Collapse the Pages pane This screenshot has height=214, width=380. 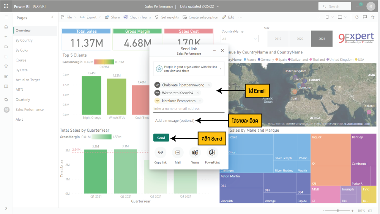coord(52,18)
